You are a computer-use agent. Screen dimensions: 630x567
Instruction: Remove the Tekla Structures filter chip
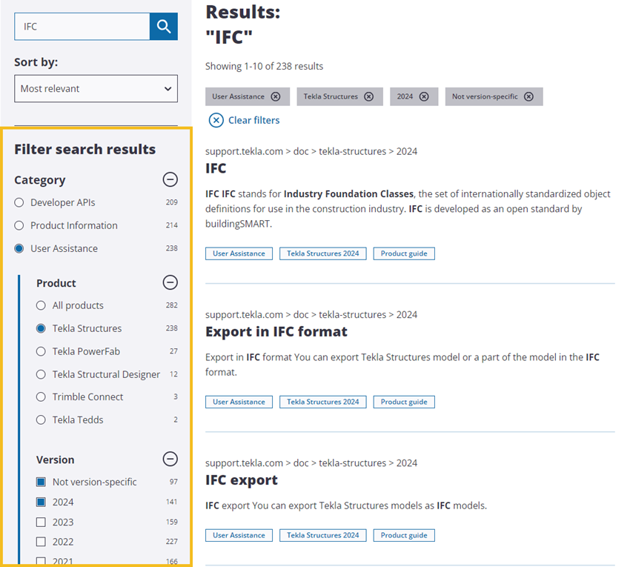pos(369,97)
